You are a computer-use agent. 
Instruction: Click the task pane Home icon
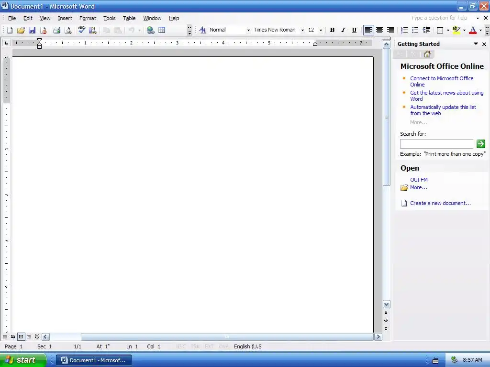coord(427,54)
